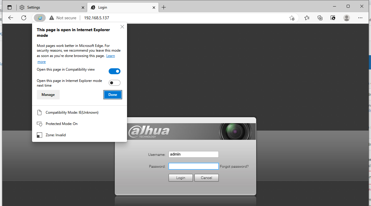Open the Settings and more menu
This screenshot has height=206, width=371.
(360, 18)
